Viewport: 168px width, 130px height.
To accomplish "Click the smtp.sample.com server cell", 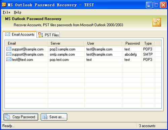I will pos(62,54).
